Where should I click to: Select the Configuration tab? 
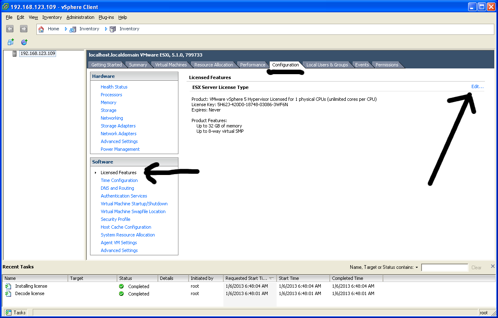point(285,65)
